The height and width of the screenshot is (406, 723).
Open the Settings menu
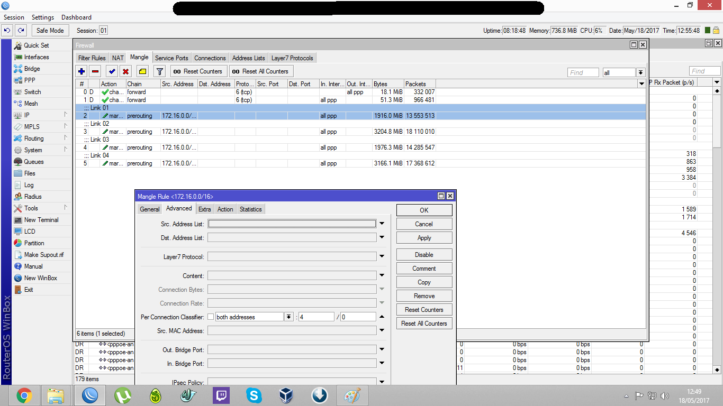[43, 17]
